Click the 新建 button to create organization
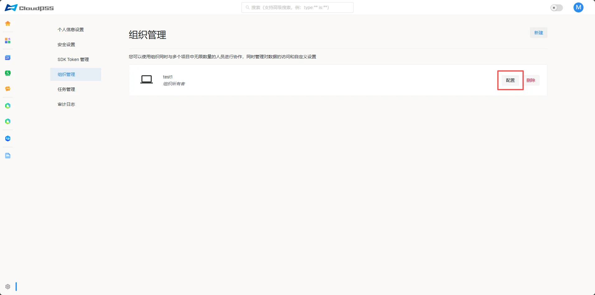This screenshot has width=595, height=295. 538,33
